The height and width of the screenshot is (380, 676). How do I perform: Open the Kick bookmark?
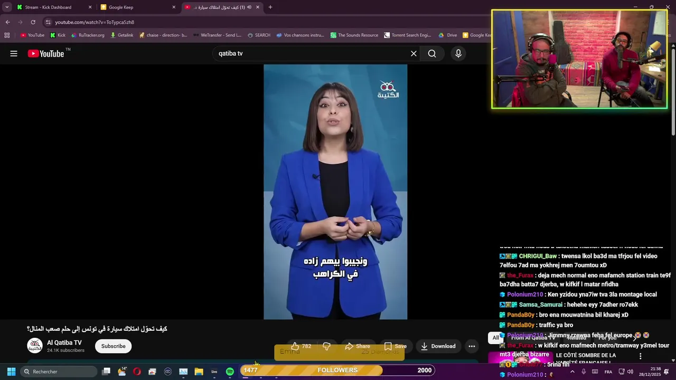click(x=58, y=35)
